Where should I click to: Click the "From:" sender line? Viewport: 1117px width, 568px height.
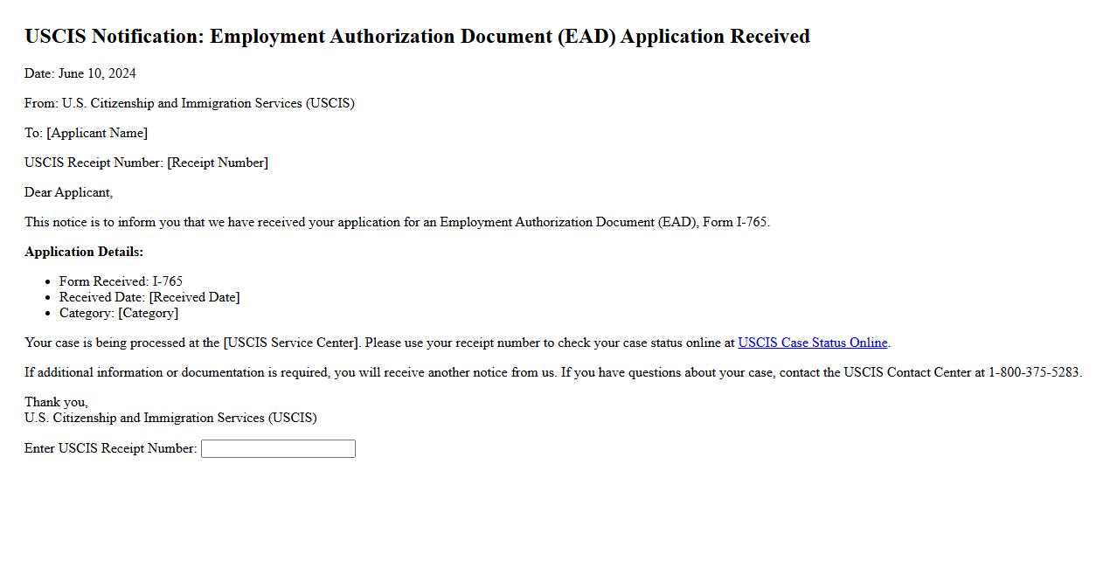click(x=189, y=103)
